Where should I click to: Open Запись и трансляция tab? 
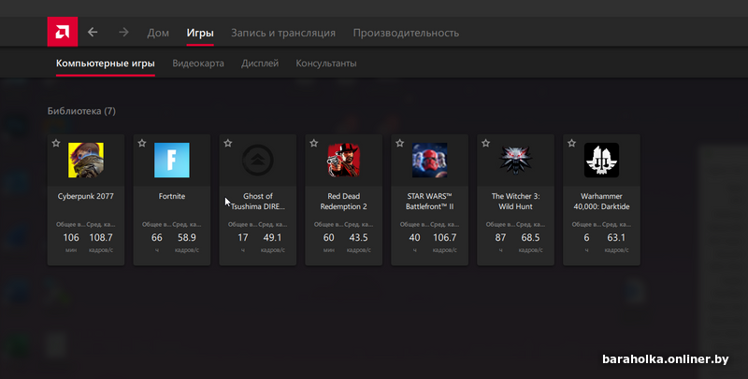point(283,33)
